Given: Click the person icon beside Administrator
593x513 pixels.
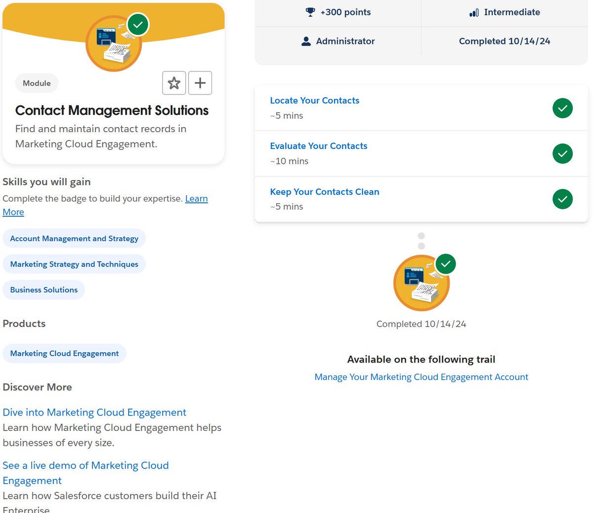Looking at the screenshot, I should [x=306, y=41].
